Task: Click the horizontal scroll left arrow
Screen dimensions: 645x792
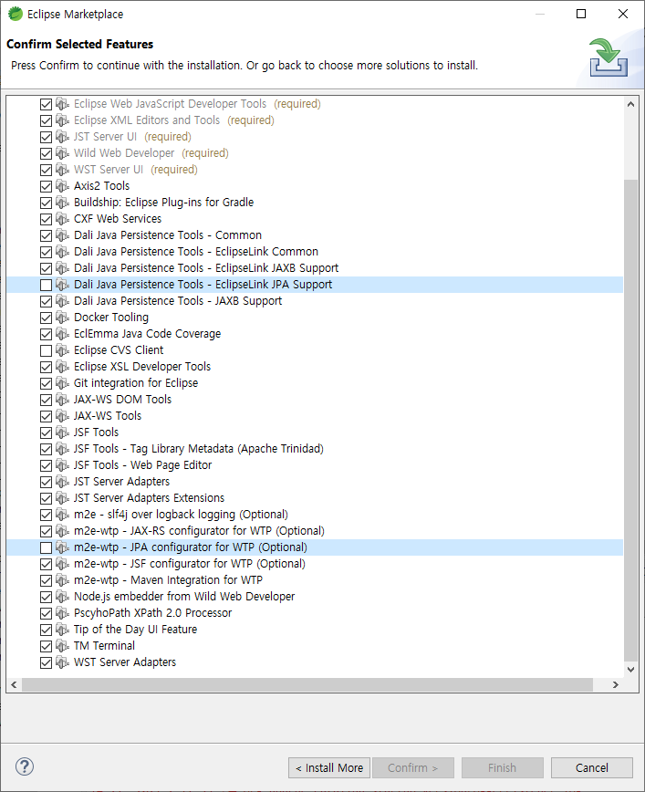Action: tap(14, 685)
